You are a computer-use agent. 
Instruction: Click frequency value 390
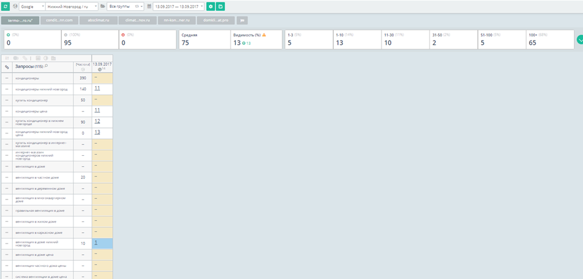[83, 78]
